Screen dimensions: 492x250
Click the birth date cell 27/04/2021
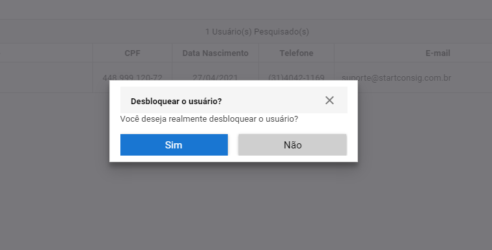coord(215,77)
